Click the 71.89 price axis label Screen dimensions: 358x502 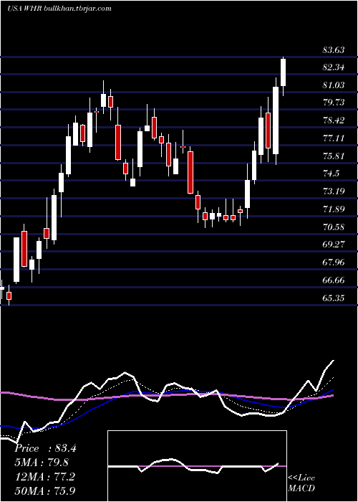(x=334, y=209)
